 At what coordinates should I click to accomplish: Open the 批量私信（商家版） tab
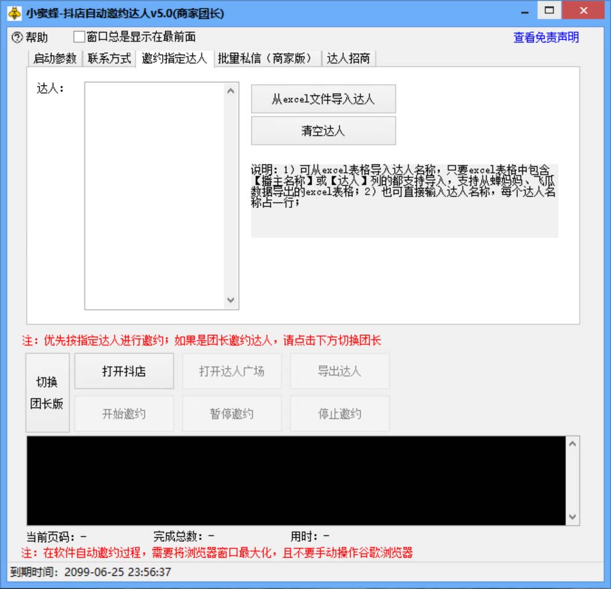[x=264, y=59]
